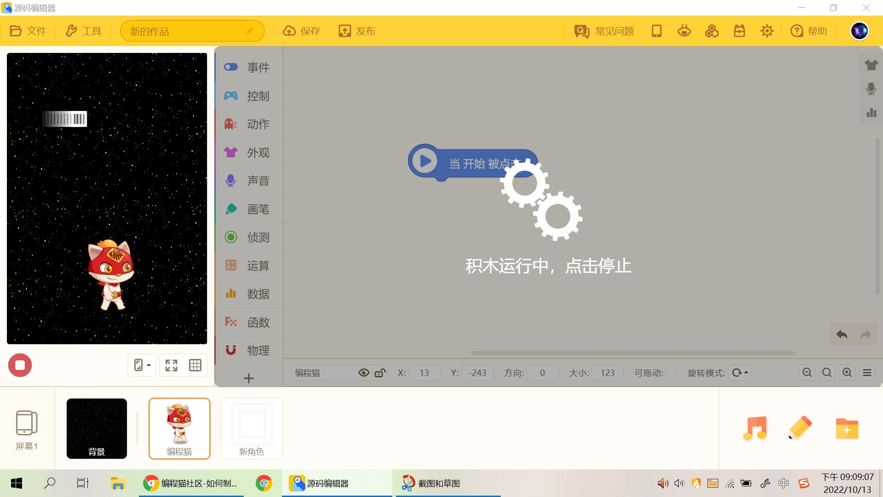This screenshot has height=497, width=883.
Task: Select the 函数 block category
Action: [249, 322]
